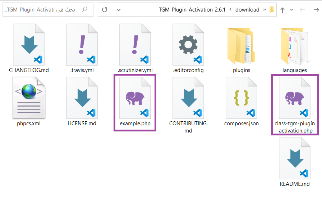Click the refresh button in address bar
Screen dimensions: 322x202
105,10
